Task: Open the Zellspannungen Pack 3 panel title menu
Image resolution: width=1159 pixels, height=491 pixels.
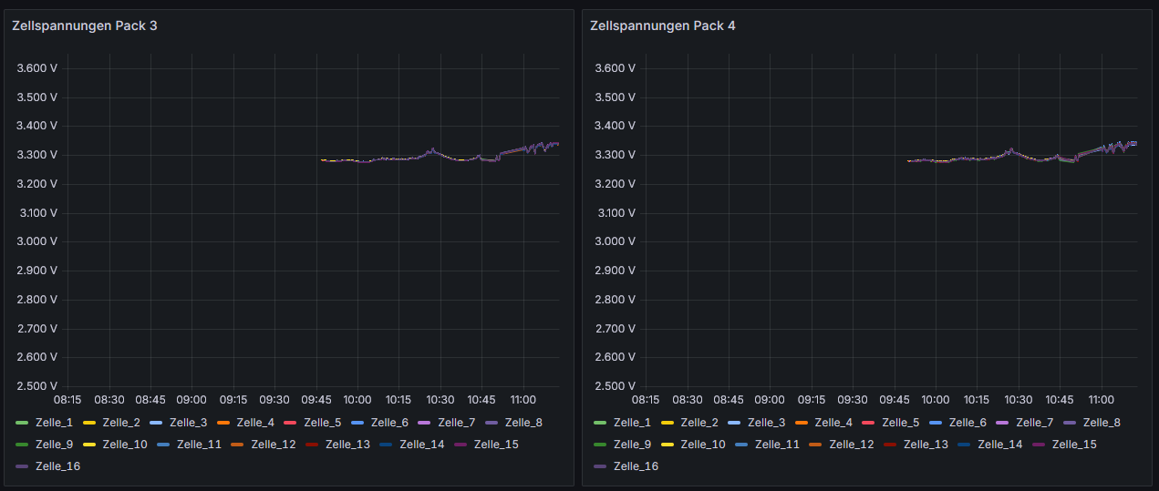Action: point(84,26)
